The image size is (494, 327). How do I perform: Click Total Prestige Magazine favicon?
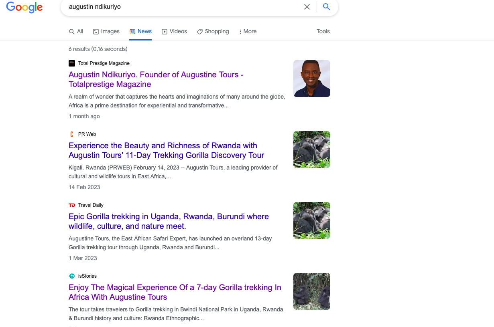pyautogui.click(x=72, y=63)
